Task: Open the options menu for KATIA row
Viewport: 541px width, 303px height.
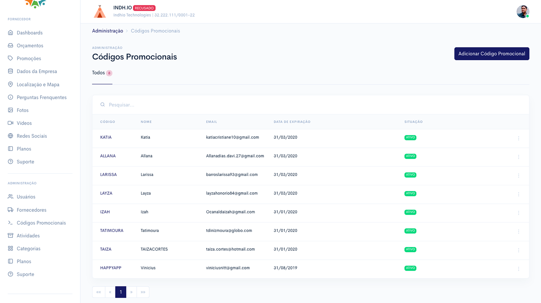Action: [x=519, y=138]
